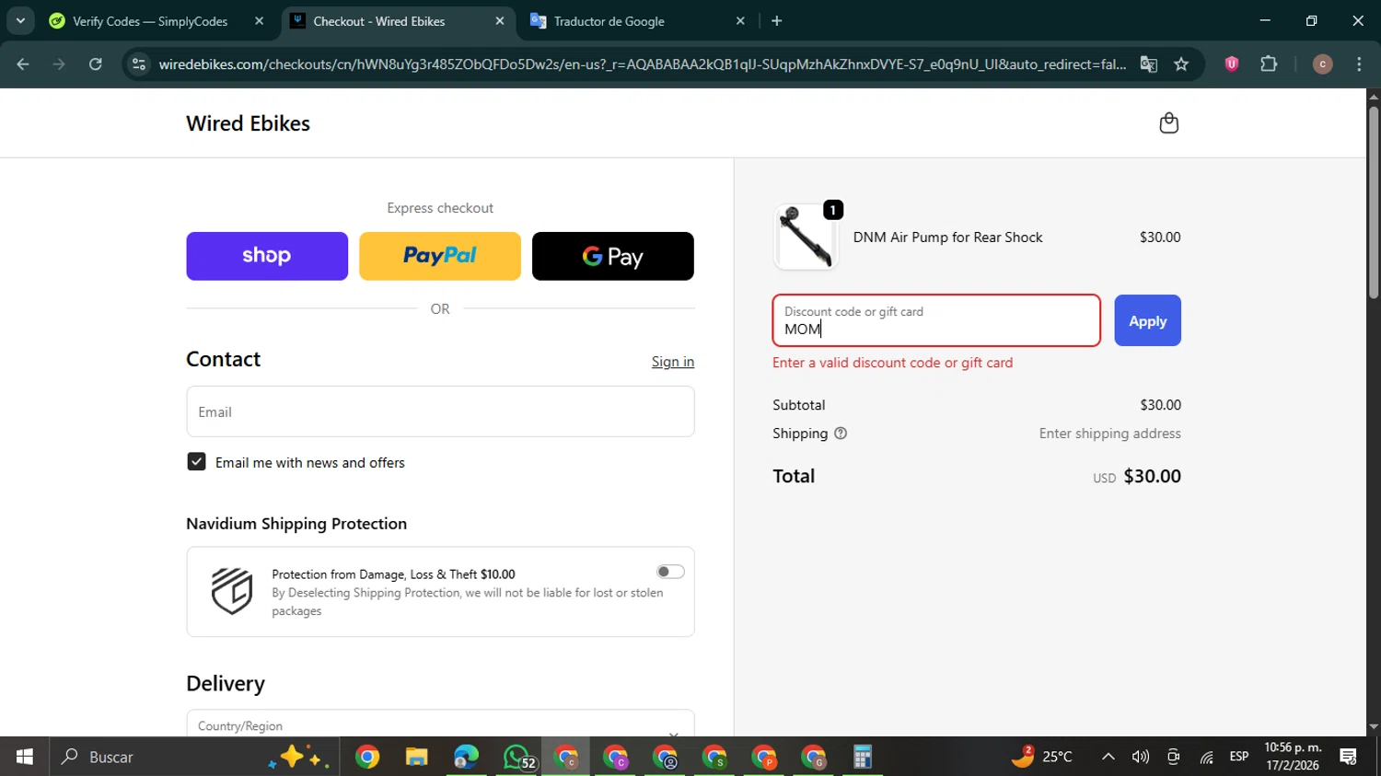The height and width of the screenshot is (776, 1381).
Task: Click the Total USD $30.00 amount
Action: [x=1137, y=476]
